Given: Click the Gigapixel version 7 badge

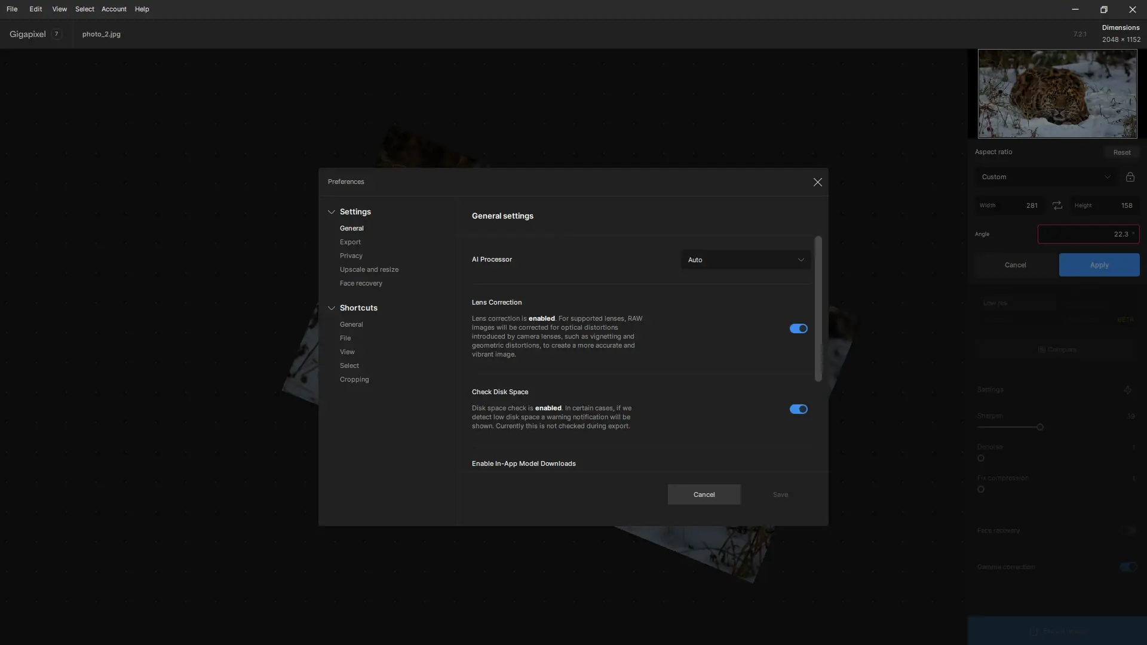Looking at the screenshot, I should tap(56, 34).
